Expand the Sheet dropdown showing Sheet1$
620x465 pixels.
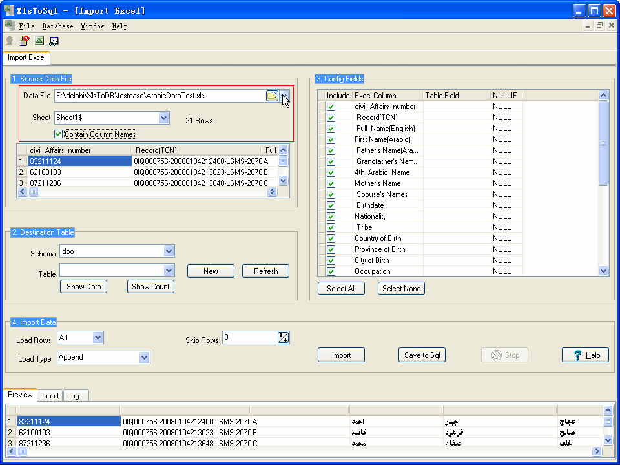click(163, 118)
